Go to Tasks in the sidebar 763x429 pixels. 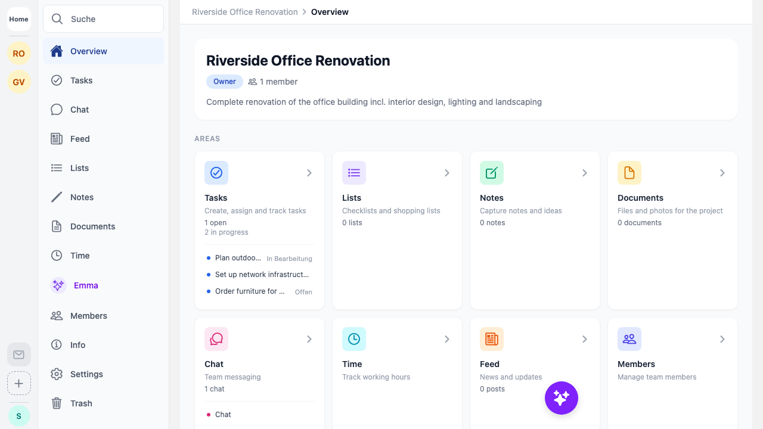coord(81,80)
